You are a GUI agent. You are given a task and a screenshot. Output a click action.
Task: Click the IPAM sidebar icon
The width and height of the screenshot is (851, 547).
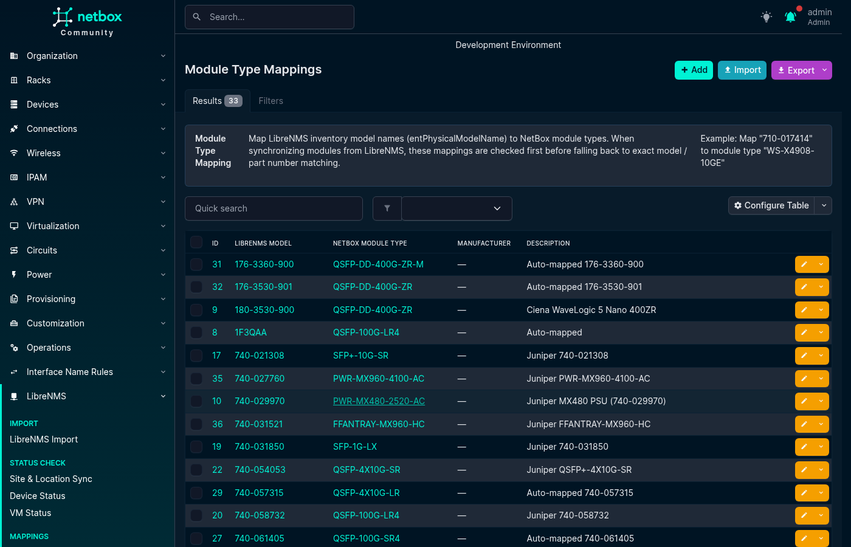tap(14, 177)
